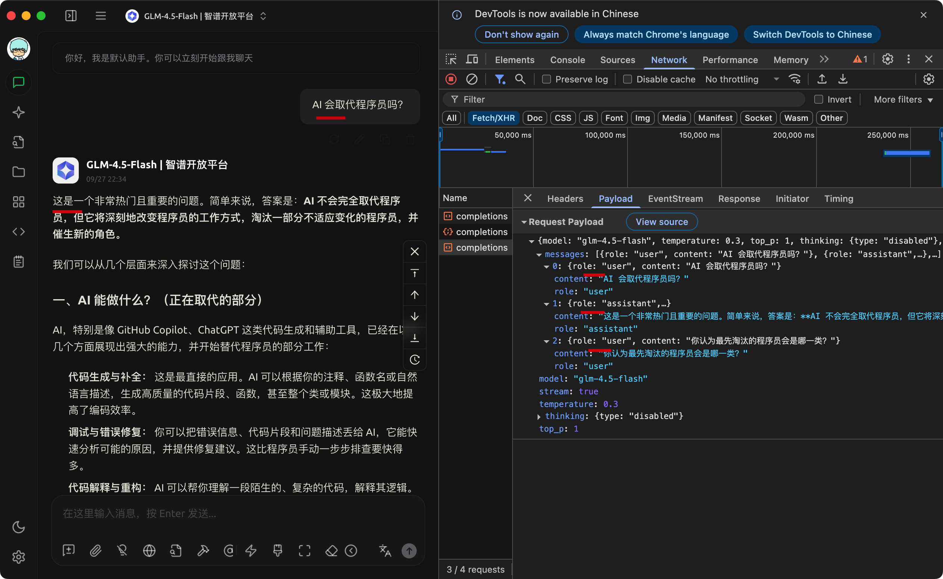Toggle the Socket request type filter

758,118
